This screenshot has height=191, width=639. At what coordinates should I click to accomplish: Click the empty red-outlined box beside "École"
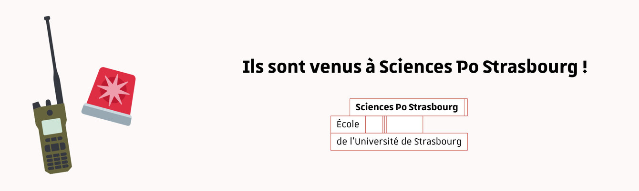(404, 124)
